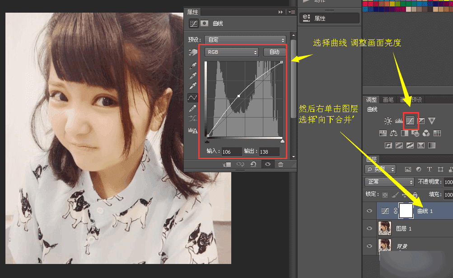Toggle pixel layer filter in Layers panel
The image size is (453, 278).
coord(408,169)
